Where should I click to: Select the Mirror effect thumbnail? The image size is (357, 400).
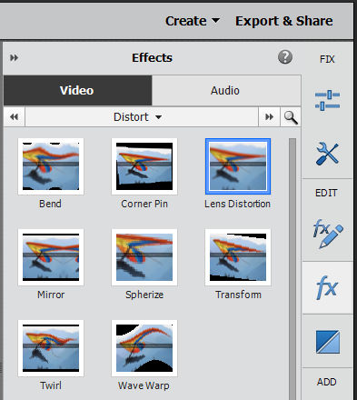pyautogui.click(x=51, y=257)
